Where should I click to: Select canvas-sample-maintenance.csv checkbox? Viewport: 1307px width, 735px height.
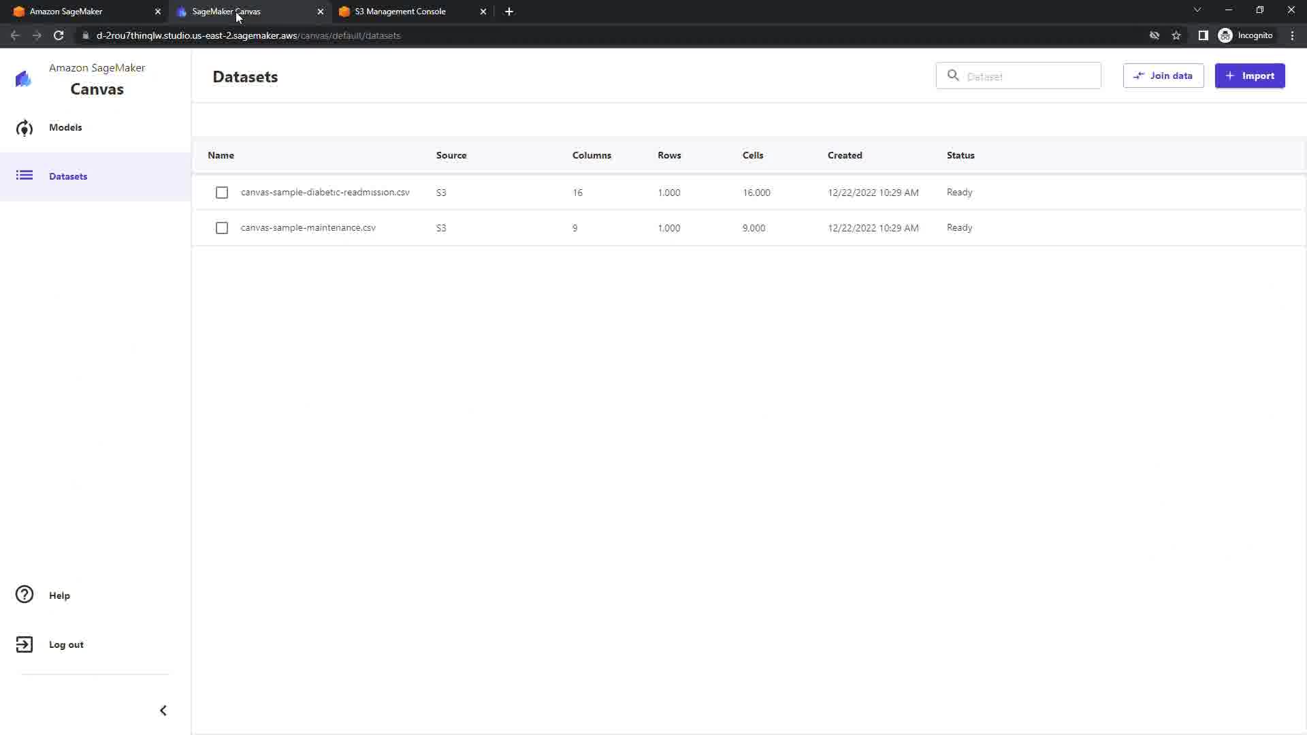[x=222, y=228]
